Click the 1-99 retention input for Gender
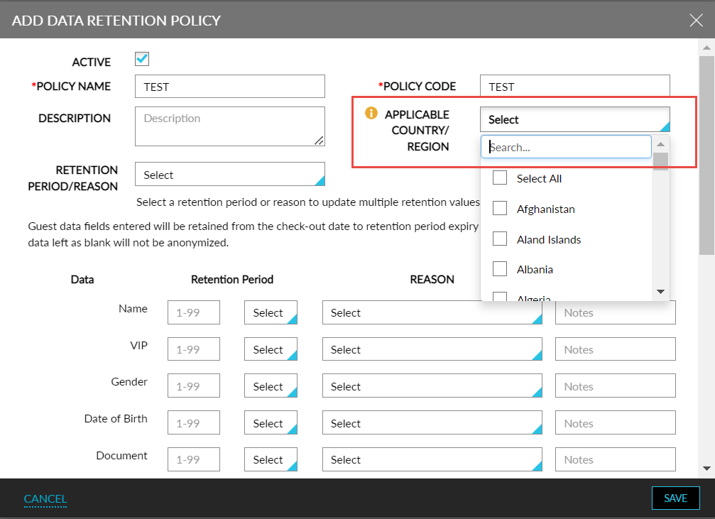This screenshot has height=519, width=715. (x=193, y=386)
